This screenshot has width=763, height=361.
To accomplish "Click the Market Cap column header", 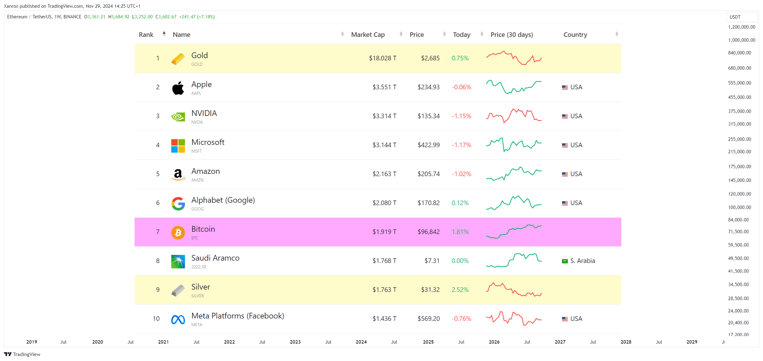I will (368, 35).
